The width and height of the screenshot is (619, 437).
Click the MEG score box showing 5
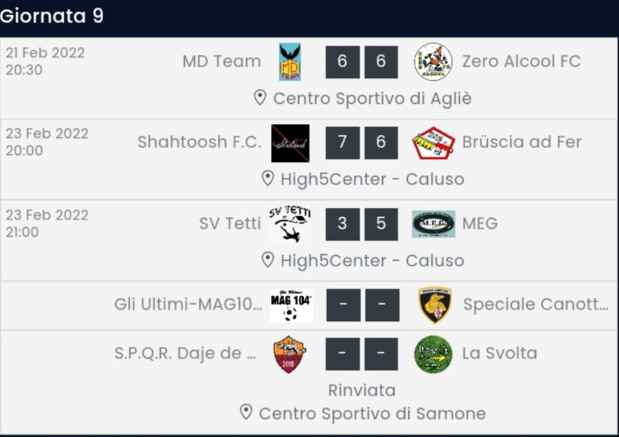(x=381, y=224)
